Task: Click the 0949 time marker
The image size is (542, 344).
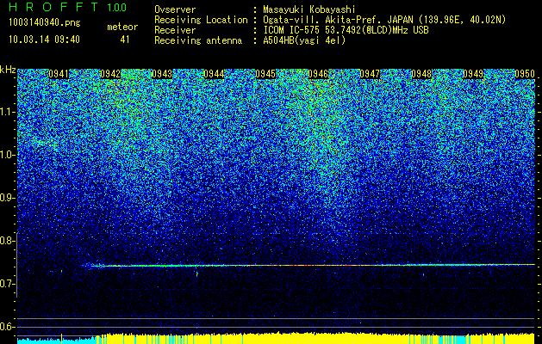Action: (x=473, y=74)
